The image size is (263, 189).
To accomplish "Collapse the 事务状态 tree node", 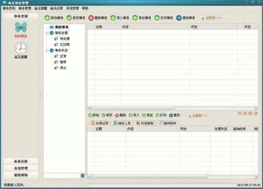I will pyautogui.click(x=47, y=51).
